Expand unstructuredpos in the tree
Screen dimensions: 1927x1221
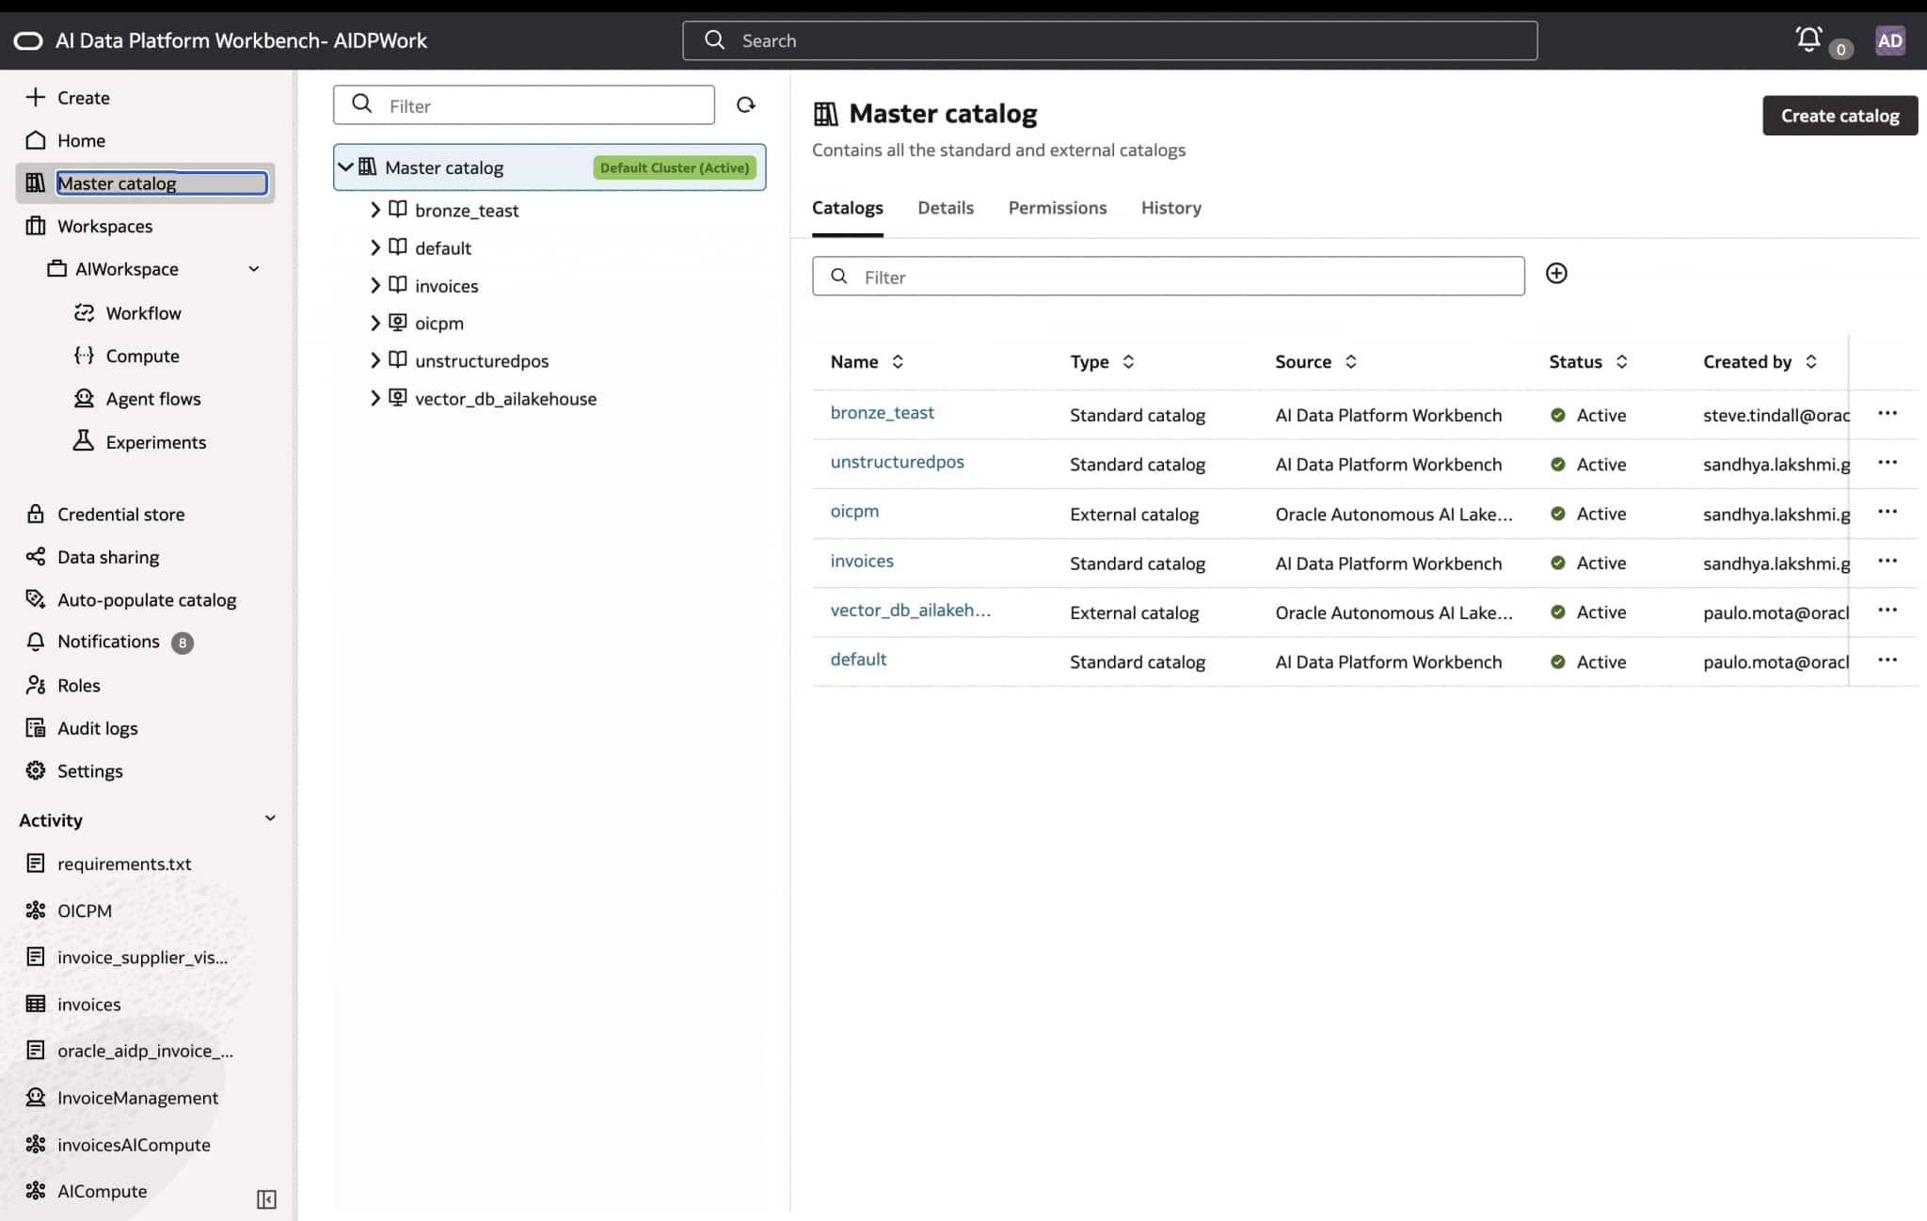pyautogui.click(x=374, y=360)
